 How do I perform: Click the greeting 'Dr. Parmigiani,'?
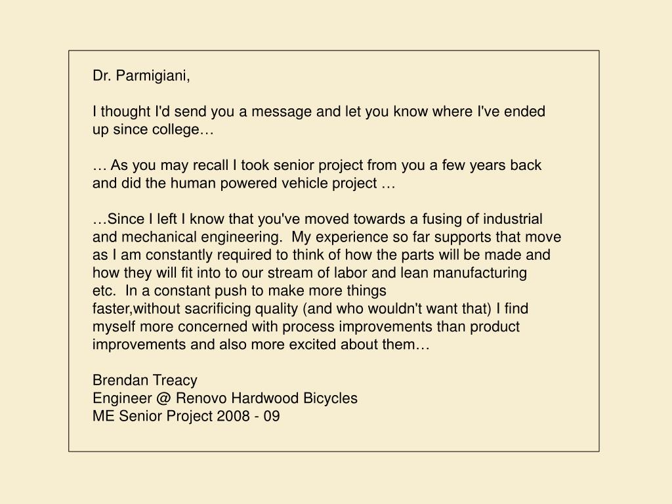tap(141, 76)
